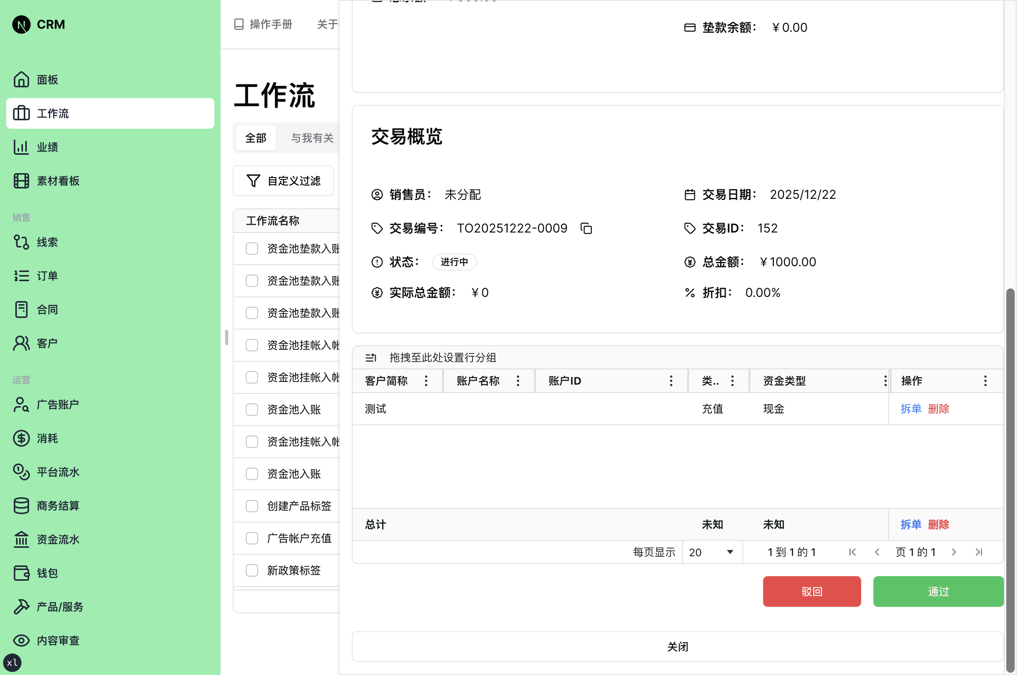Select the 全部 tab in workflow list

point(255,138)
